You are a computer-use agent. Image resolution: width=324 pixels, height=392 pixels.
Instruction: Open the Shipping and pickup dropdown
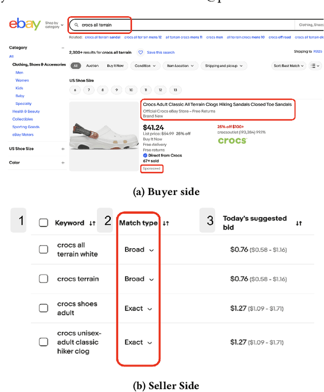[x=224, y=66]
